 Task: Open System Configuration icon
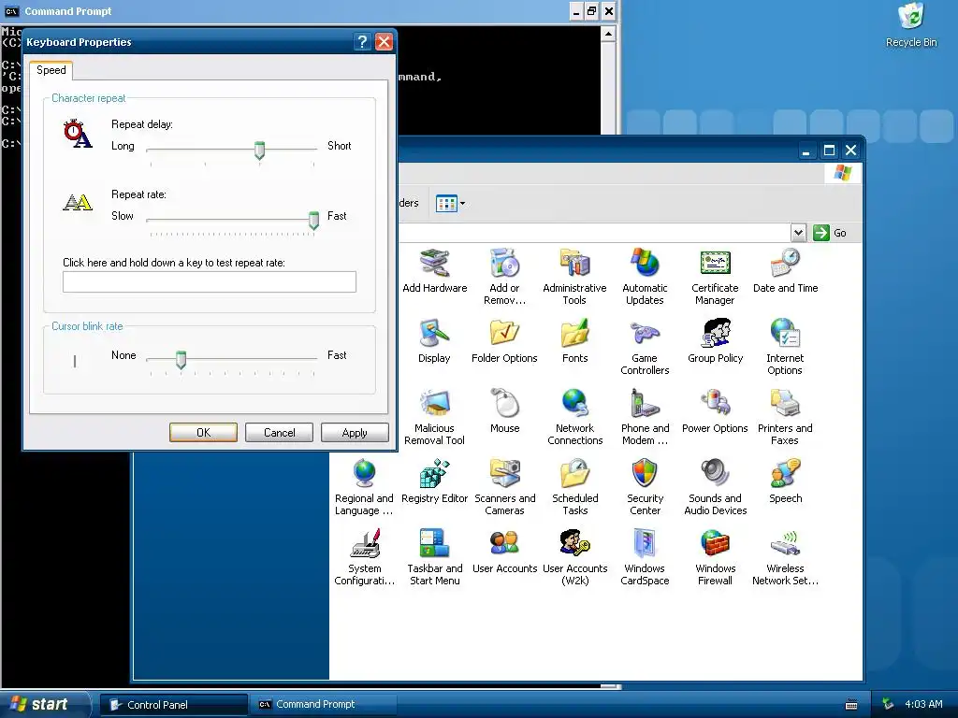pos(364,544)
